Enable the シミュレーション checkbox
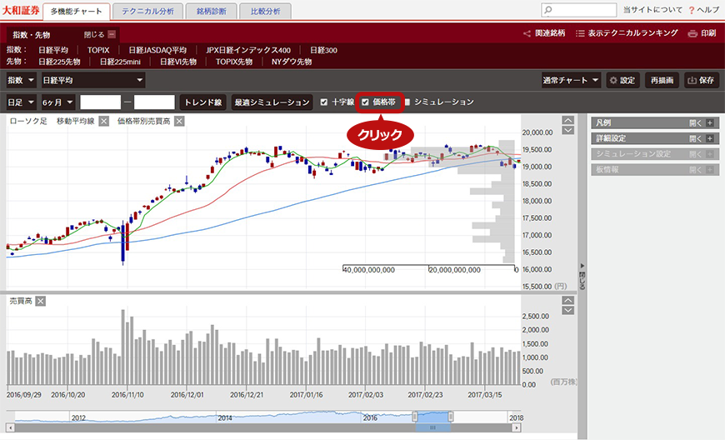This screenshot has width=725, height=440. pyautogui.click(x=407, y=102)
